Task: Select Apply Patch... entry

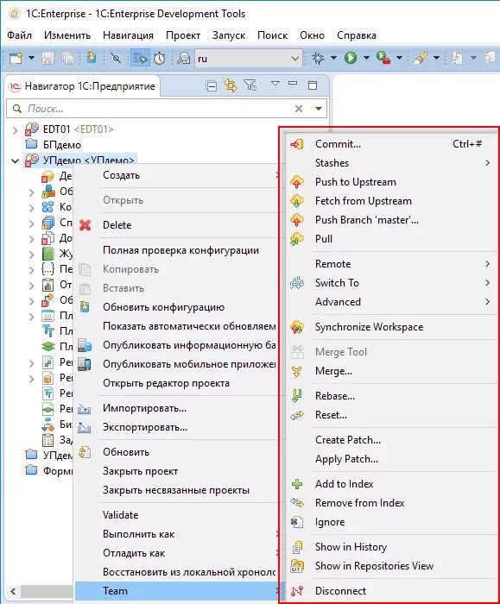Action: coord(391,459)
